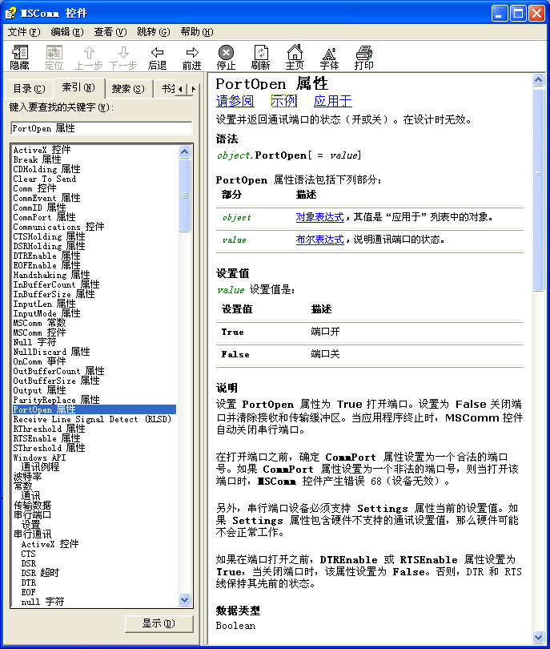Open the 编辑(E) menu
550x649 pixels.
click(67, 32)
